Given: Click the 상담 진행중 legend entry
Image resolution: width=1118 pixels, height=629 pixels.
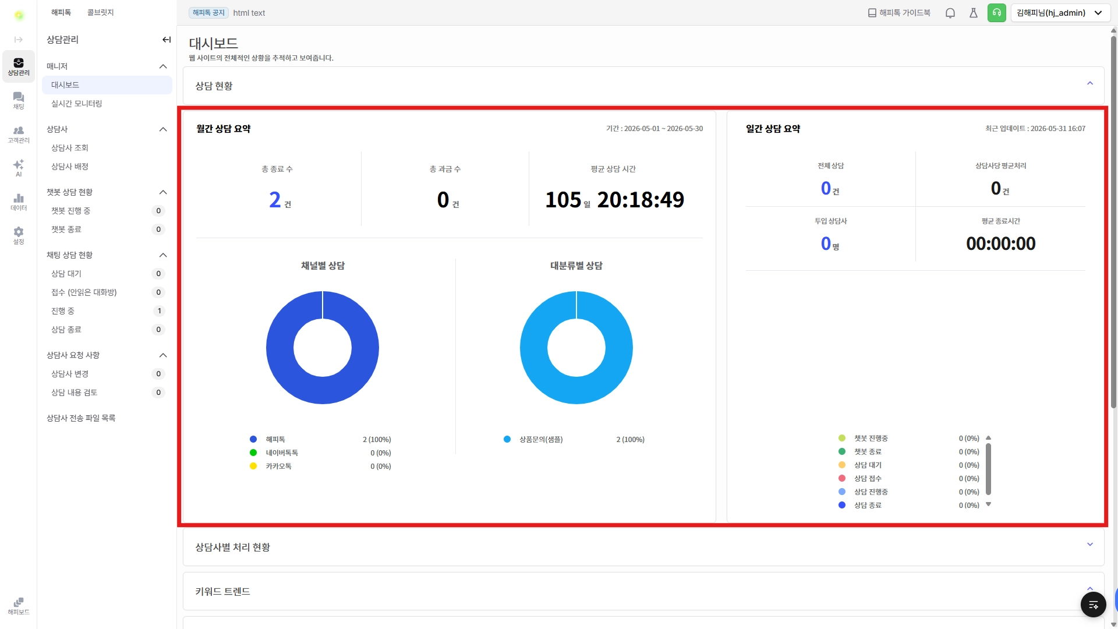Looking at the screenshot, I should (x=909, y=492).
